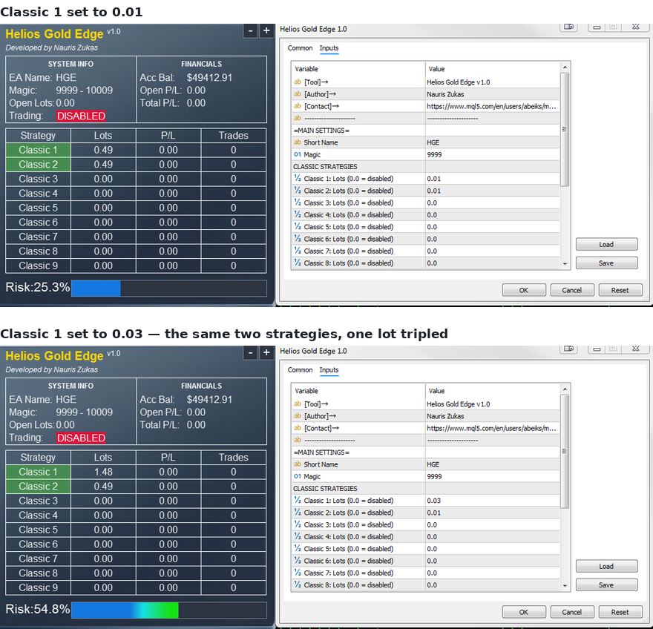
Task: Click the ab icon beside [Contact] in 0.01 dialog
Action: tap(298, 106)
